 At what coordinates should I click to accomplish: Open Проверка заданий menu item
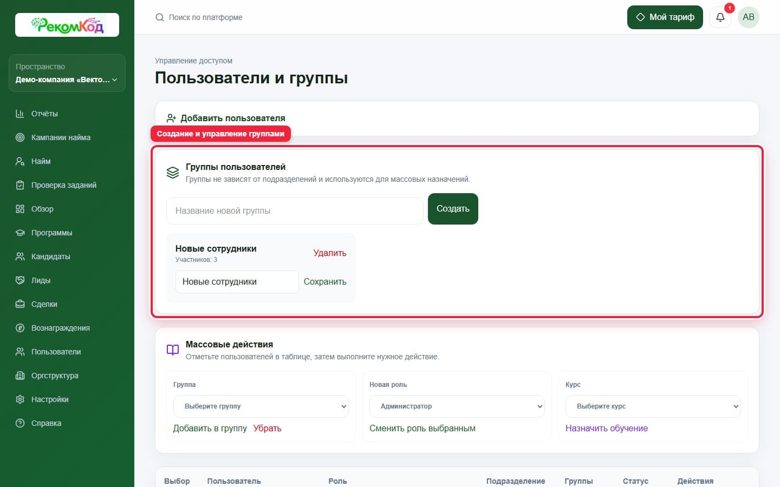(x=67, y=185)
